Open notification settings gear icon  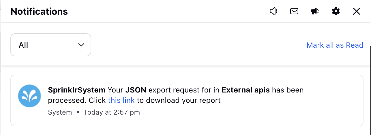(336, 11)
